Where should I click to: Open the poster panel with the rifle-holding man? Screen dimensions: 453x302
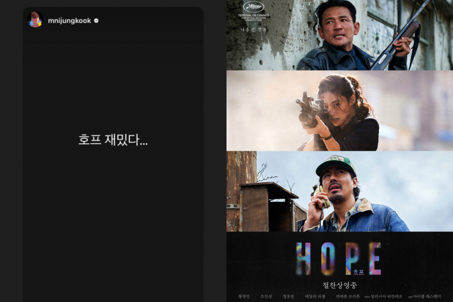click(x=340, y=35)
